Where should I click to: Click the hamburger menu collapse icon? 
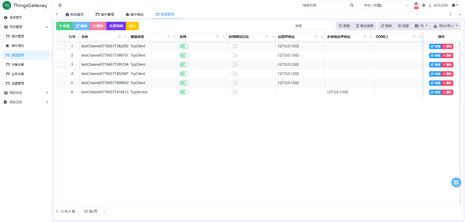60,6
